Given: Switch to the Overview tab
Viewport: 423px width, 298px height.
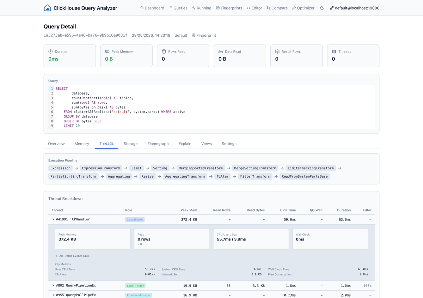Looking at the screenshot, I should [56, 144].
